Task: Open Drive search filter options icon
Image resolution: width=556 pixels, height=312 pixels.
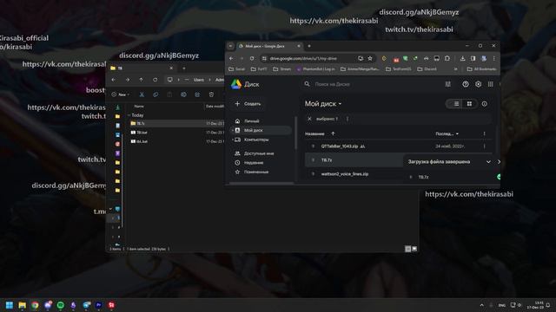Action: 448,84
